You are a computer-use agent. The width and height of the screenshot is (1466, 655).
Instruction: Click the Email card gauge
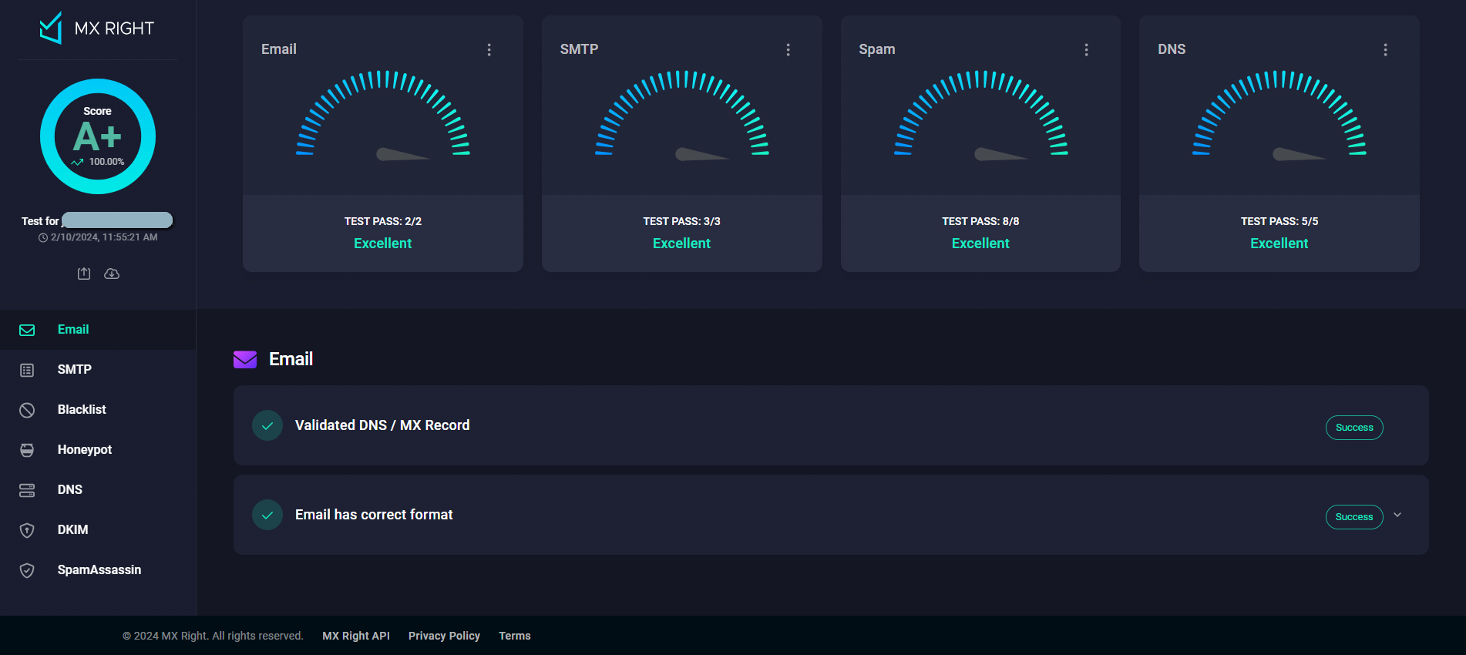coord(383,114)
